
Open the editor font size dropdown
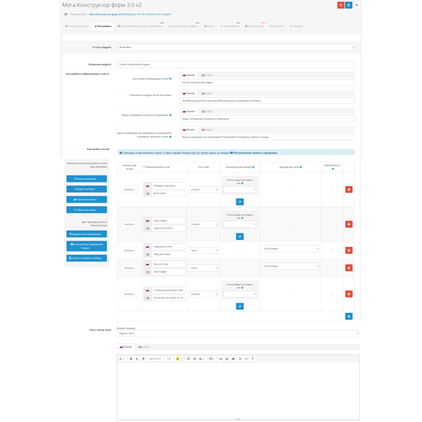pyautogui.click(x=169, y=359)
